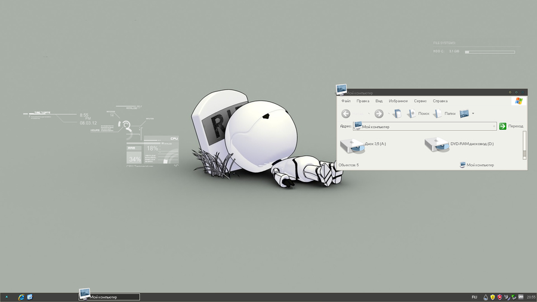Click the water drop tray icon
The height and width of the screenshot is (302, 537).
pyautogui.click(x=486, y=297)
